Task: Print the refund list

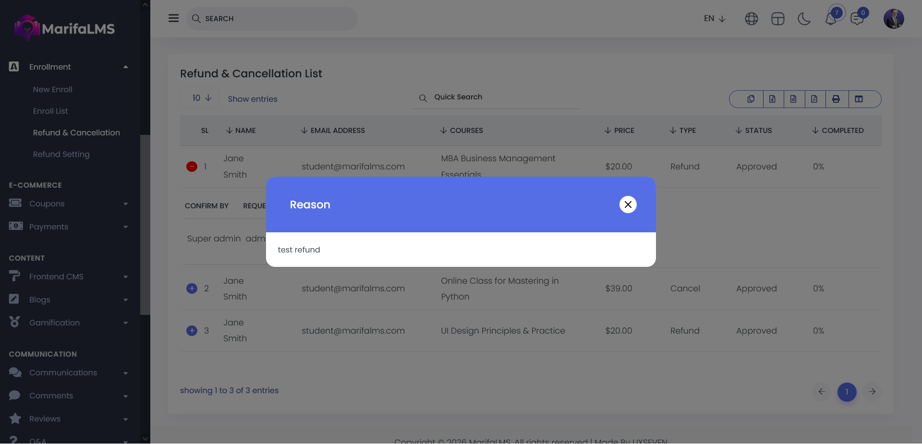Action: coord(836,99)
